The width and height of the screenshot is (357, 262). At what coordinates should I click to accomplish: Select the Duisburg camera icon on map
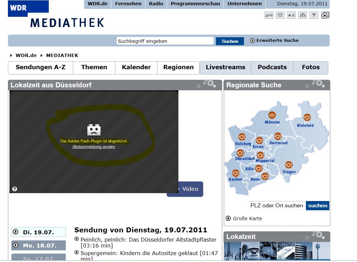tap(242, 137)
